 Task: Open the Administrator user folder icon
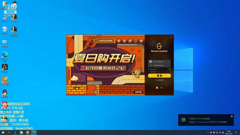click(4, 5)
